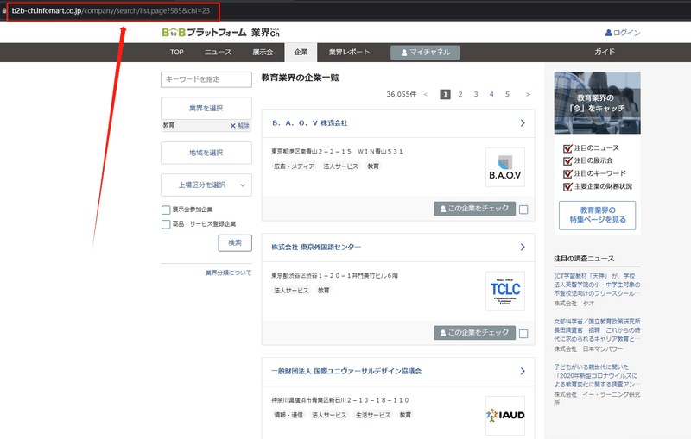Select page 1 in pagination
This screenshot has height=439, width=691.
(445, 94)
